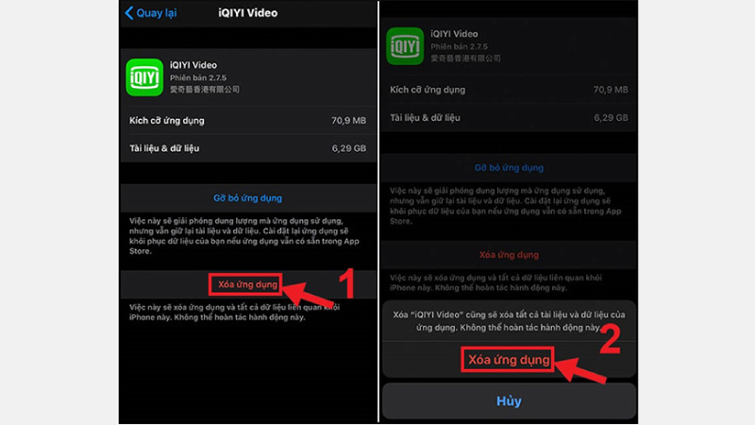Screen dimensions: 755x425
Task: Click the 70,9 MB value in right screen
Action: [x=611, y=90]
